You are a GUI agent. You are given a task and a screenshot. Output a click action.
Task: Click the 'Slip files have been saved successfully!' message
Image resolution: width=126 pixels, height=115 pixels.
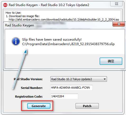pyautogui.click(x=52, y=40)
